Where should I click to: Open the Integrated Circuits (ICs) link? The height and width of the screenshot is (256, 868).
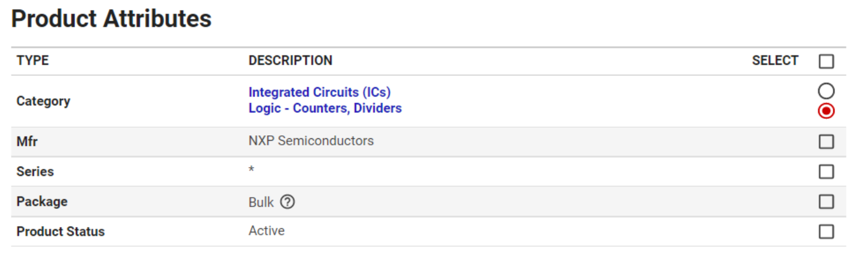[x=319, y=92]
